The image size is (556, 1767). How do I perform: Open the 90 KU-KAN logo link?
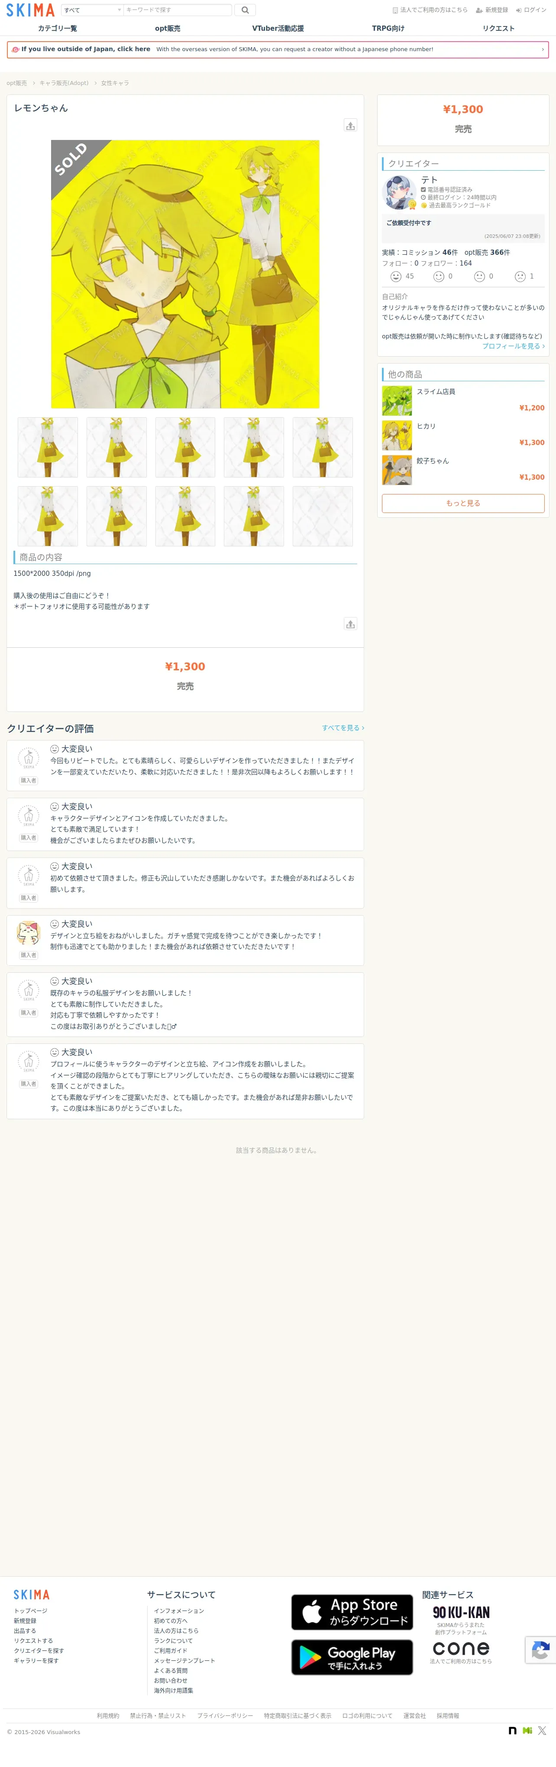coord(461,1612)
